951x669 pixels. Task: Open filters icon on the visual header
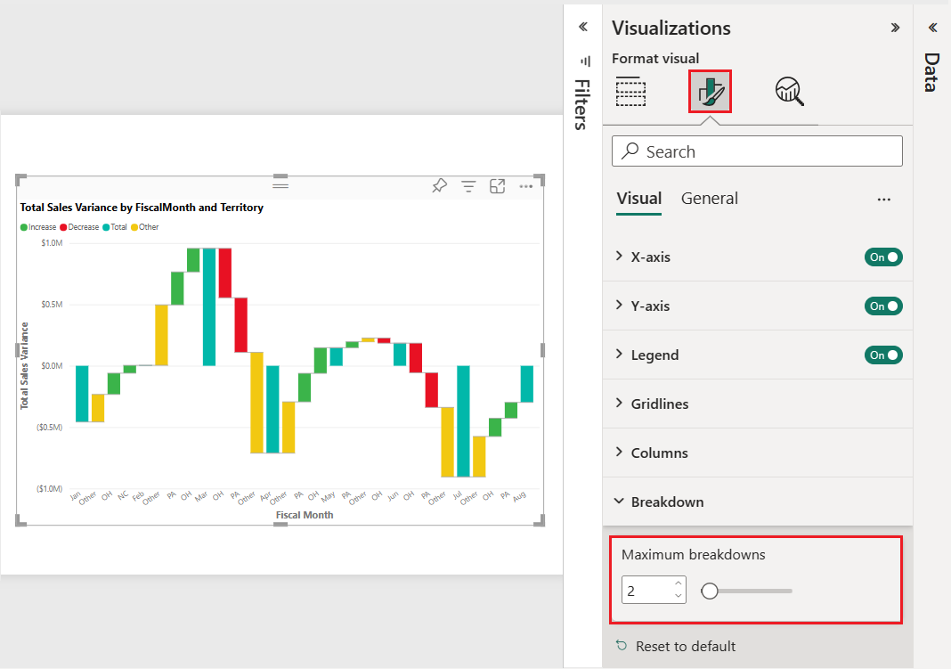pos(468,186)
